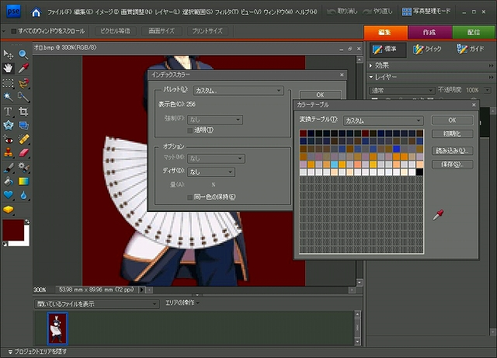The width and height of the screenshot is (497, 358).
Task: Enable 'すべてのウィンドウをスクロール' checkbox
Action: click(15, 31)
